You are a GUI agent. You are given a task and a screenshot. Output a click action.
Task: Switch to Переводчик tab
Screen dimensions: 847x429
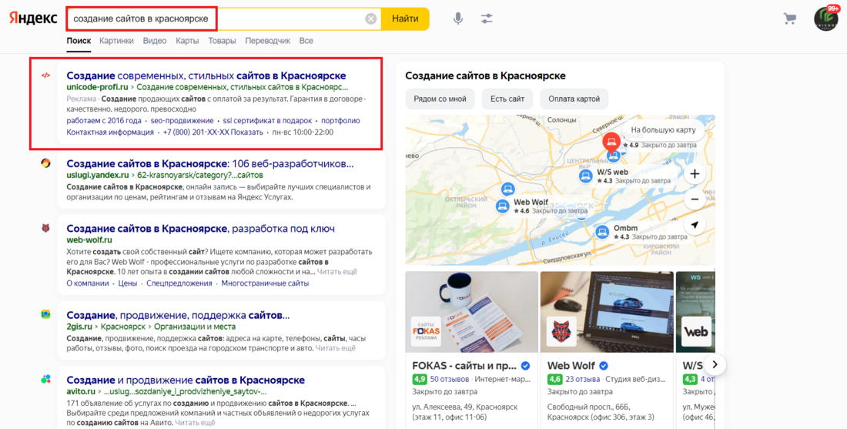click(267, 41)
